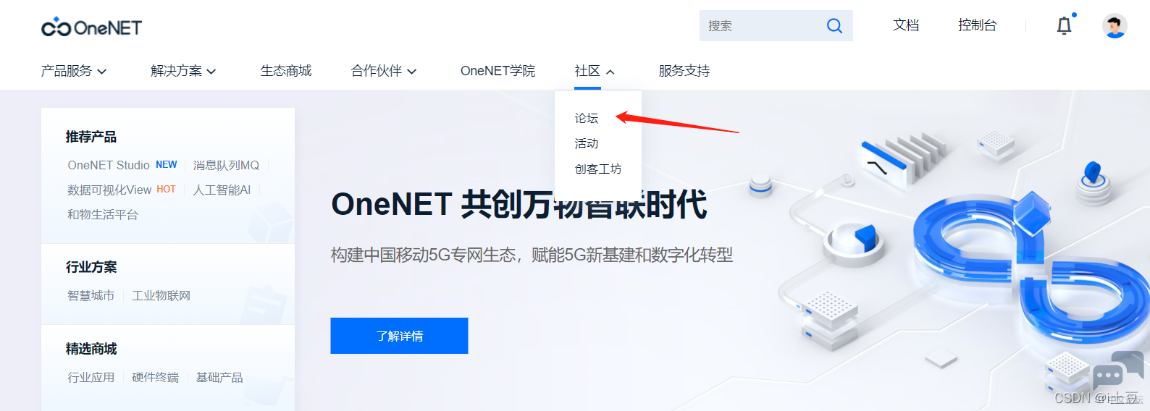Screen dimensions: 1150x411
Task: Open the user avatar menu
Action: tap(1115, 26)
